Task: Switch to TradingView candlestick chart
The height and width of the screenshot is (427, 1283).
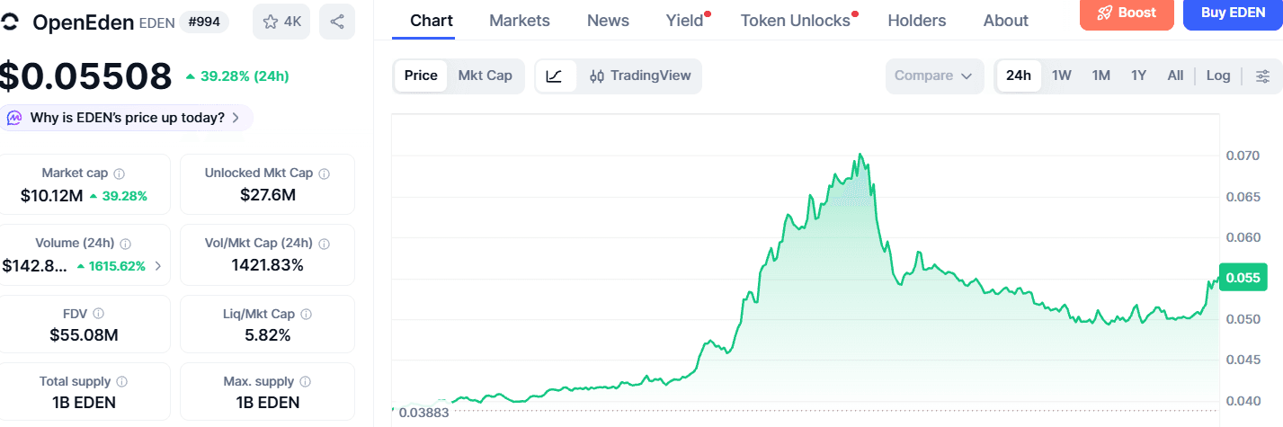Action: coord(640,76)
